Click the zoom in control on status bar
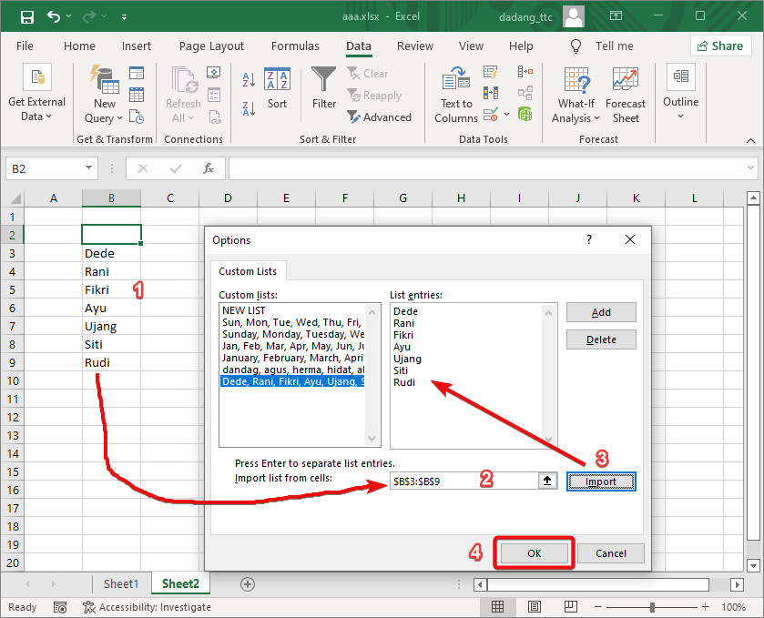This screenshot has height=618, width=764. tap(705, 607)
